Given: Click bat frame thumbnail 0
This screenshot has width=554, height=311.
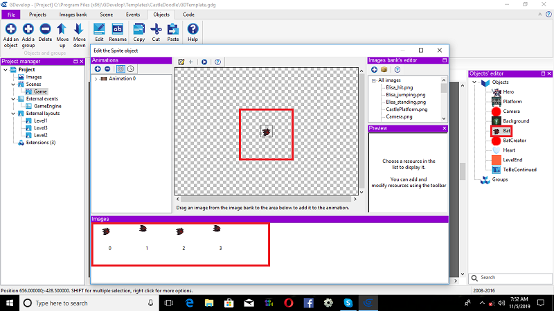Looking at the screenshot, I should pyautogui.click(x=106, y=231).
